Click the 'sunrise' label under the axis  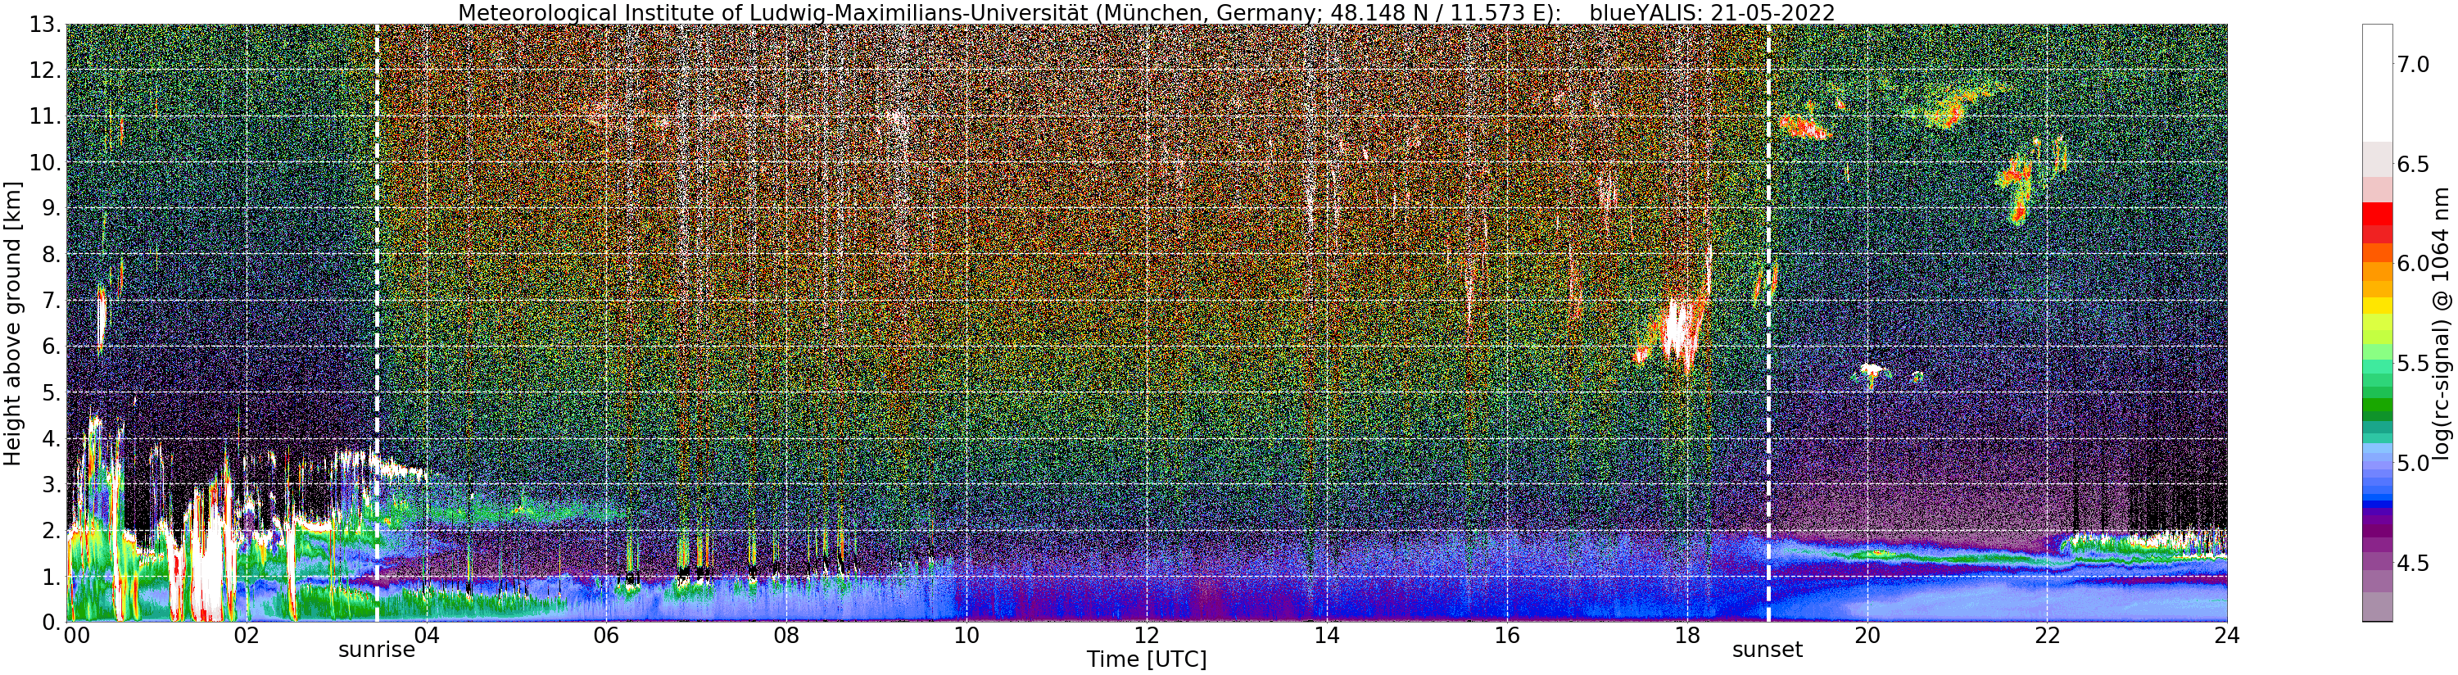tap(377, 650)
